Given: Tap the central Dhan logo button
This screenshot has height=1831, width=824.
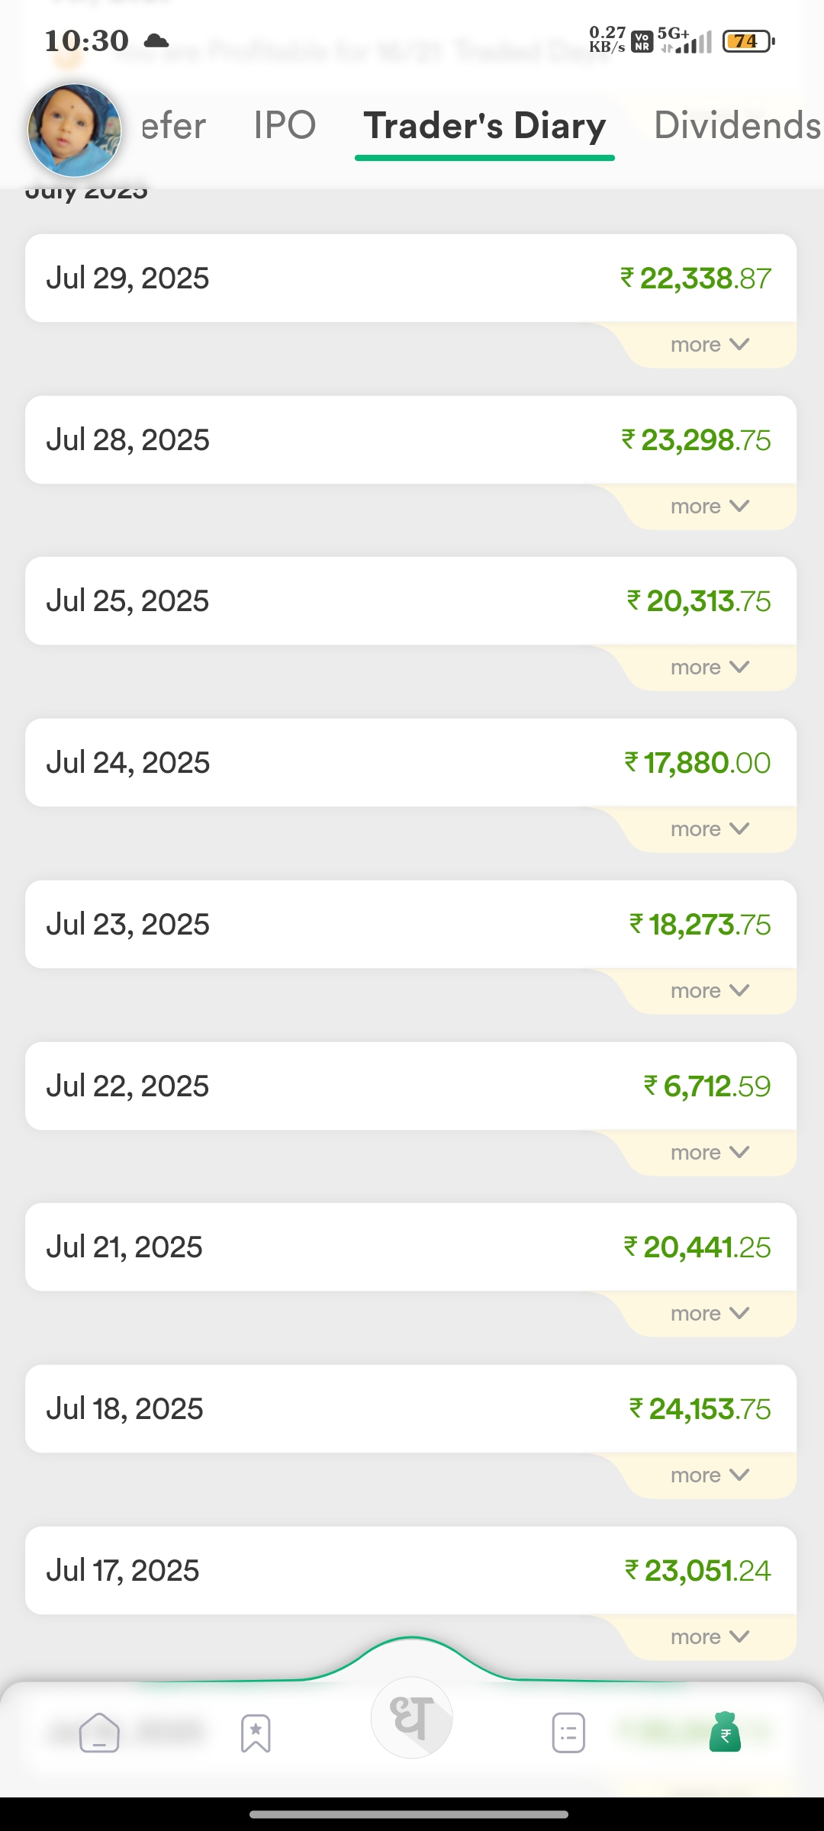Looking at the screenshot, I should coord(412,1717).
